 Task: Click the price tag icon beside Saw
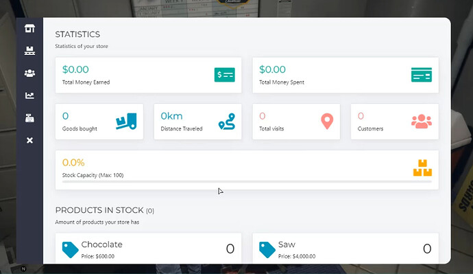267,249
